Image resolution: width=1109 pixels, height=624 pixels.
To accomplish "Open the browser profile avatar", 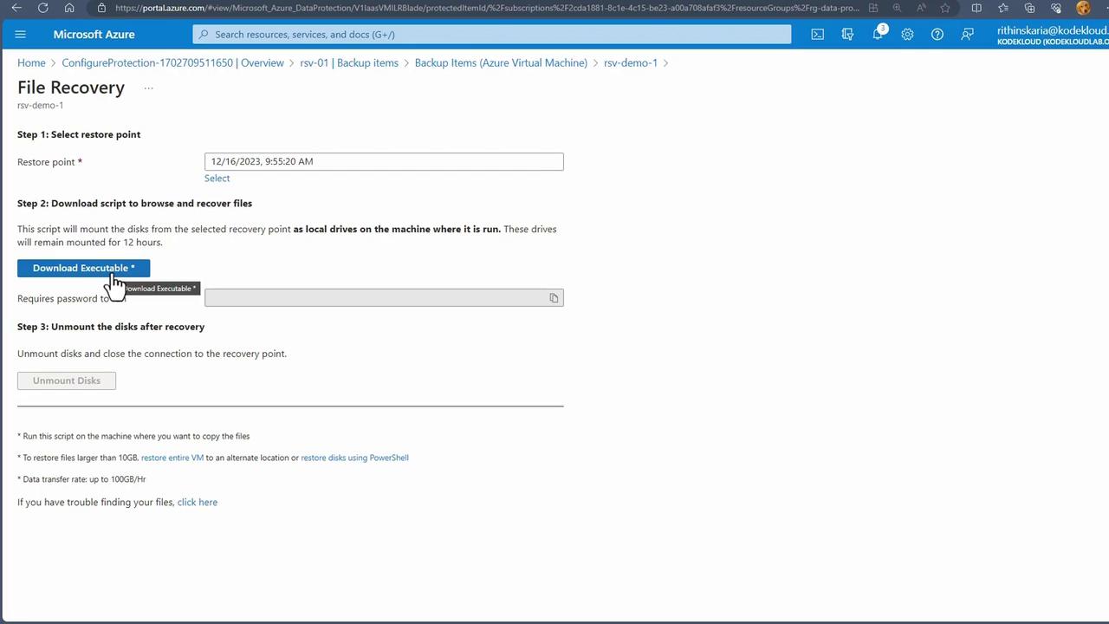I will pos(1083,8).
